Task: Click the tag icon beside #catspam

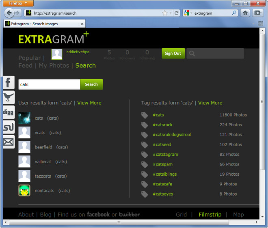Action: (145, 165)
